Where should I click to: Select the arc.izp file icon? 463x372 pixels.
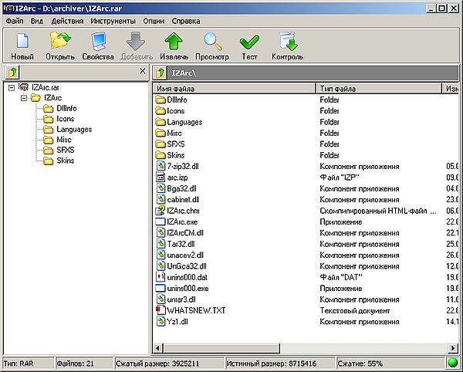coord(161,178)
